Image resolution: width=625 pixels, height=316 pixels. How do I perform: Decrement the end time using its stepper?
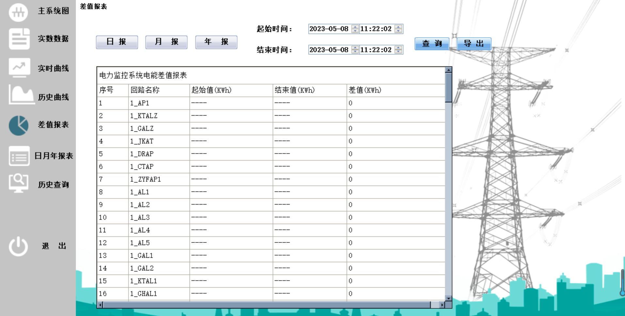click(398, 51)
